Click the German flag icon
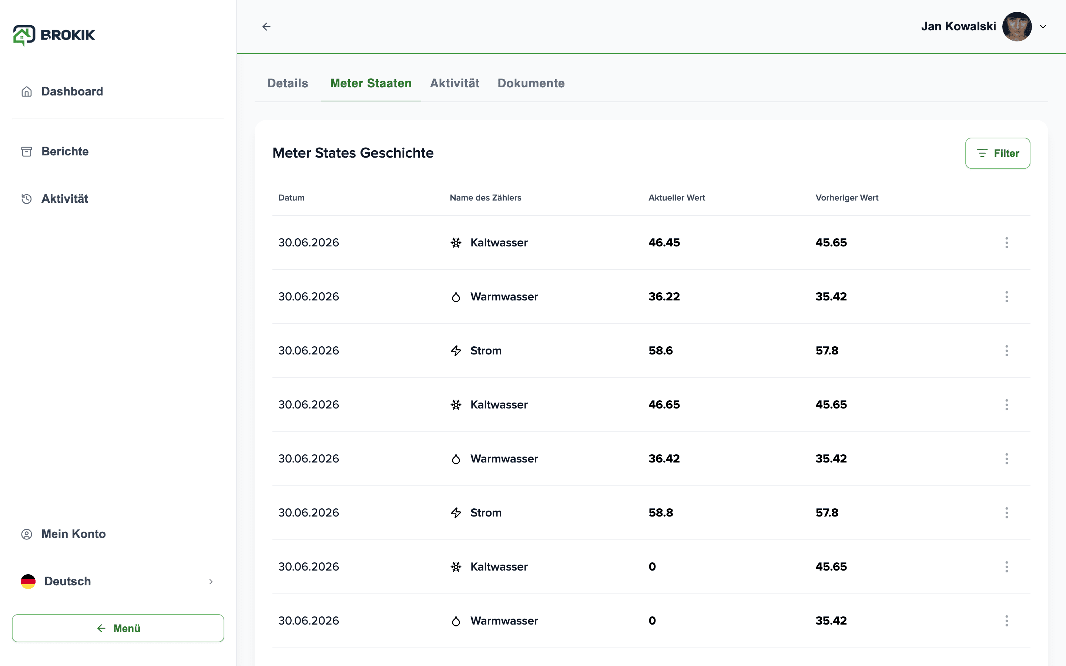 pyautogui.click(x=28, y=581)
